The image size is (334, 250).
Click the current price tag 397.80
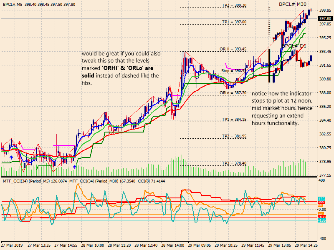(325, 19)
